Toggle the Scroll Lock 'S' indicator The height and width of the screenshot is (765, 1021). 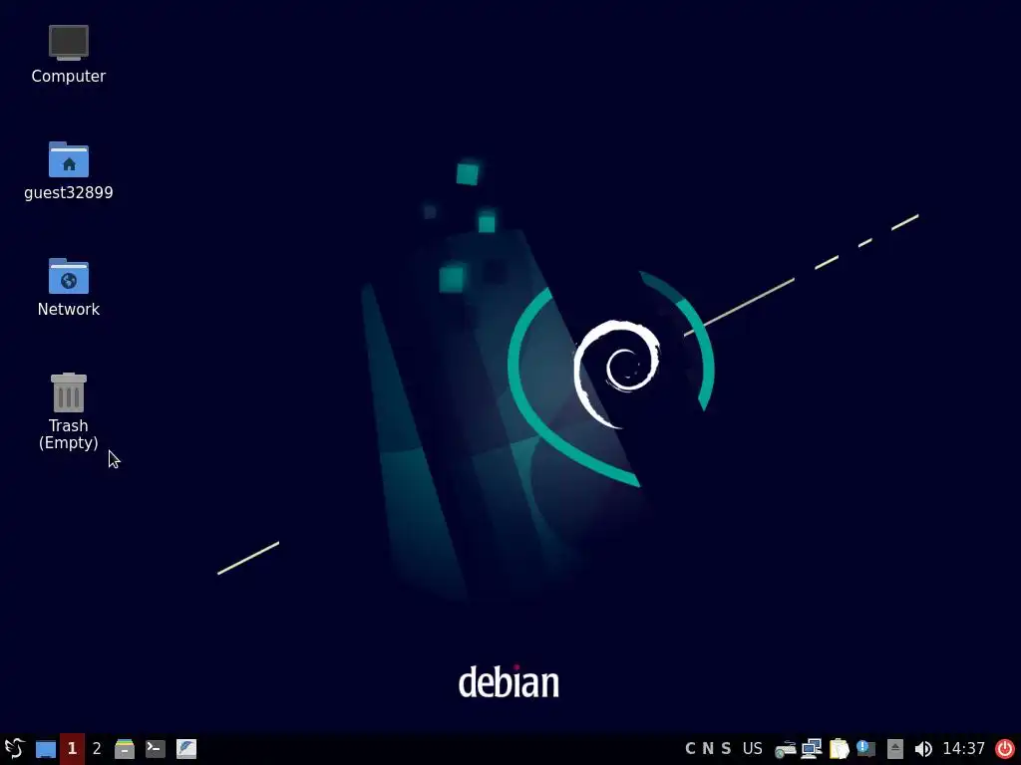[726, 749]
